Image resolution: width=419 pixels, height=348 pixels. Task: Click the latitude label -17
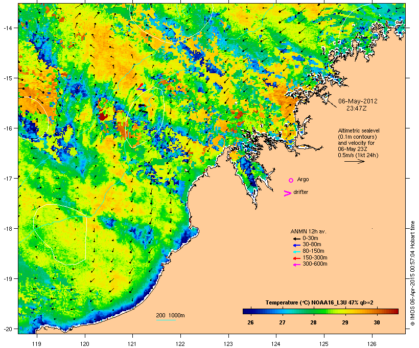7,178
